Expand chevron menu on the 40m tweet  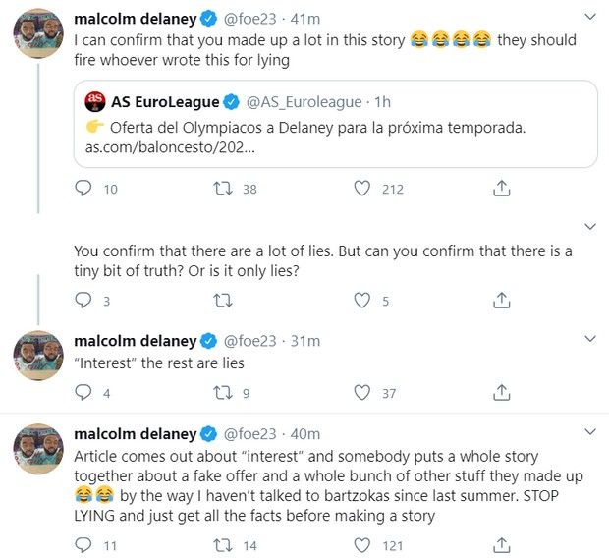click(590, 431)
